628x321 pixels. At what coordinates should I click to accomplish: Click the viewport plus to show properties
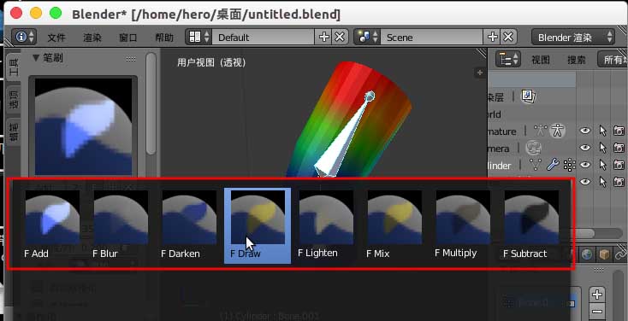[480, 73]
